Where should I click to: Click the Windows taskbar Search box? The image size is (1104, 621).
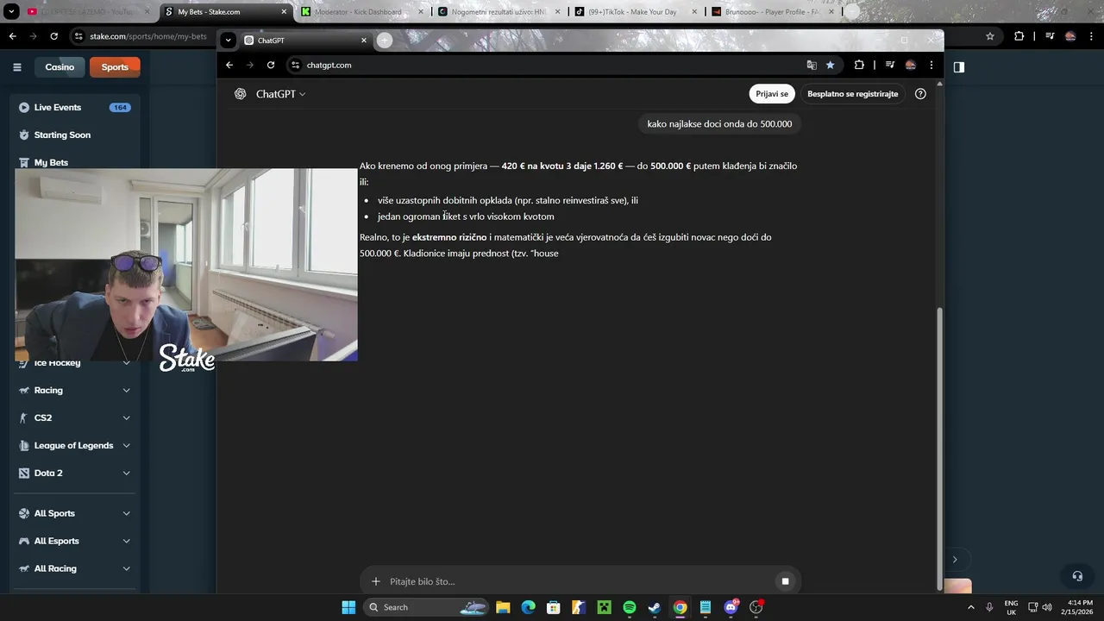[427, 607]
